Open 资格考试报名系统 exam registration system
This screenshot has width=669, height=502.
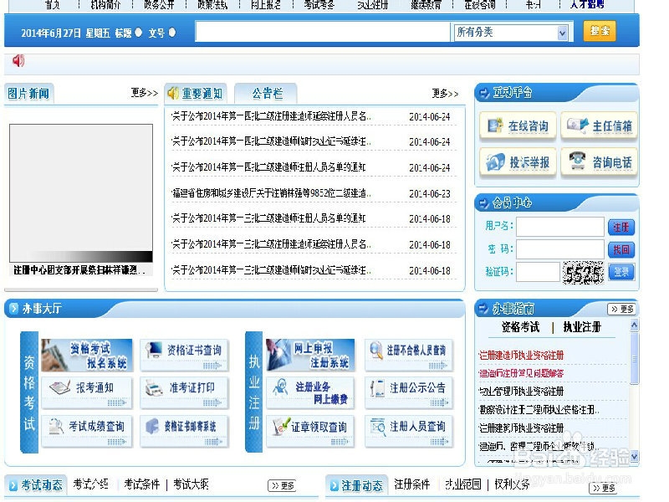87,355
